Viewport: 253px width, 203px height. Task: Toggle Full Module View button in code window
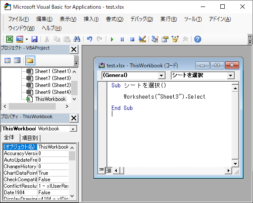pos(109,170)
